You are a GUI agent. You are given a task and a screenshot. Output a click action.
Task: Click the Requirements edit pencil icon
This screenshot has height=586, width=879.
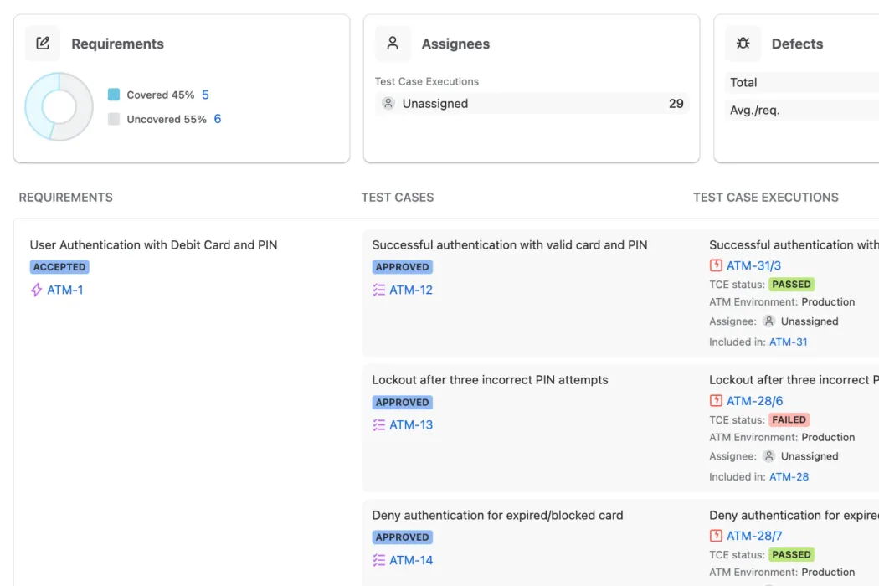click(x=43, y=44)
